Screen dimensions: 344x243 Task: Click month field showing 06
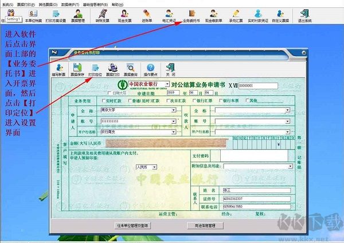(x=193, y=92)
